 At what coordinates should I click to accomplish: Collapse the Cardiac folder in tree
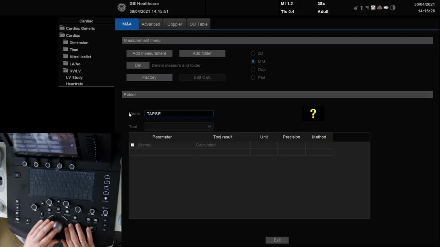point(62,35)
